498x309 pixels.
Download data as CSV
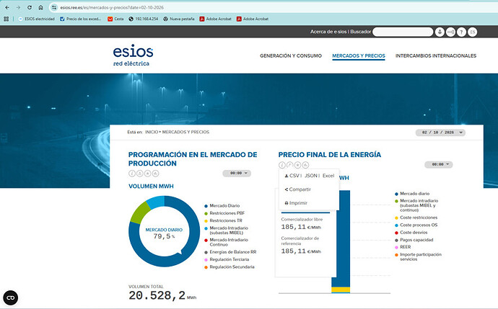click(x=292, y=176)
